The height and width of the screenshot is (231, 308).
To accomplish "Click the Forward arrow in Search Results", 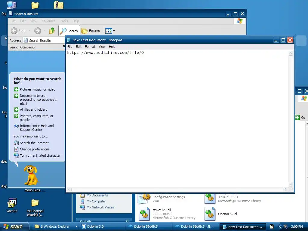I will click(38, 31).
